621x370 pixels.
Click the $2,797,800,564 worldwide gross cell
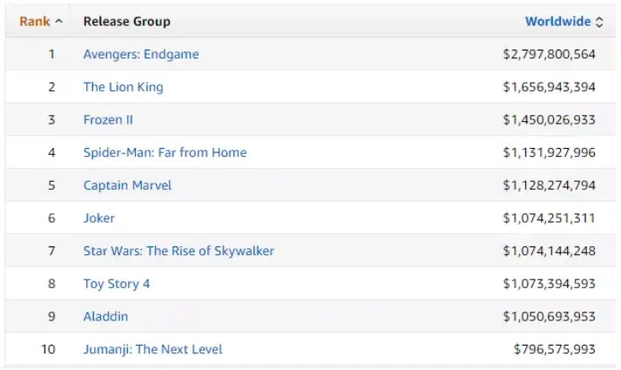point(549,54)
